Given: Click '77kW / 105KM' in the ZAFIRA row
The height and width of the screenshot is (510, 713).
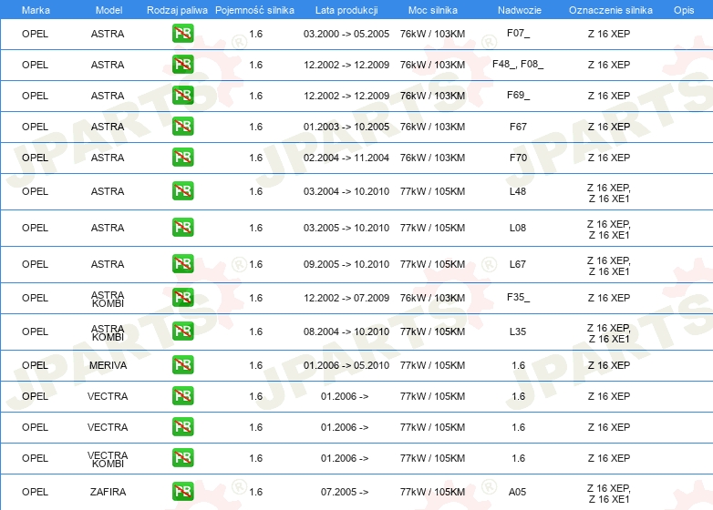Looking at the screenshot, I should click(x=432, y=492).
